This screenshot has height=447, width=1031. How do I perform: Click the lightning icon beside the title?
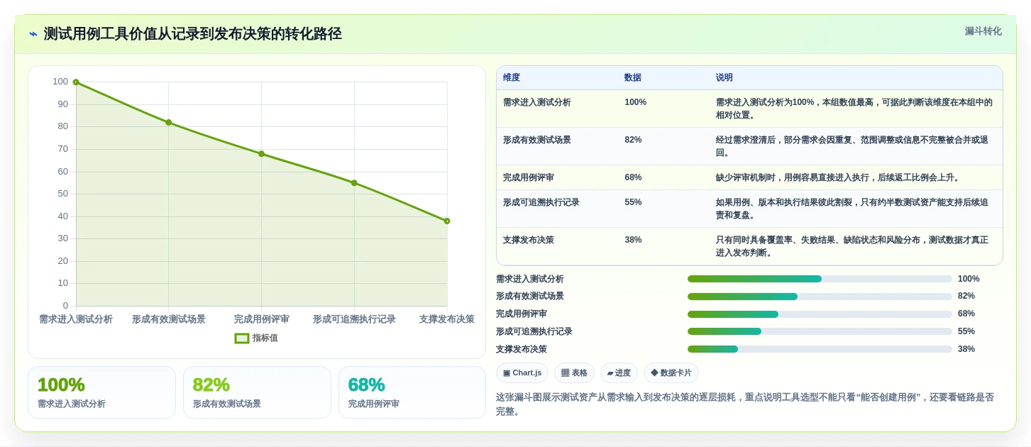(33, 34)
